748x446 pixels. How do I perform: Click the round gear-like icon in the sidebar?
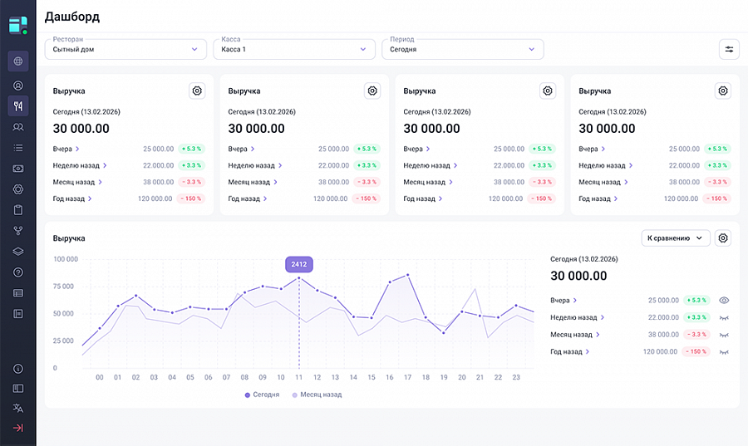18,189
